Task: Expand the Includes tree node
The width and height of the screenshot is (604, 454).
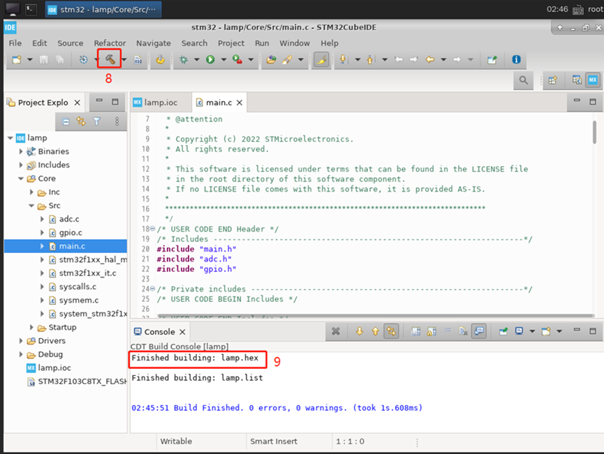Action: (21, 165)
